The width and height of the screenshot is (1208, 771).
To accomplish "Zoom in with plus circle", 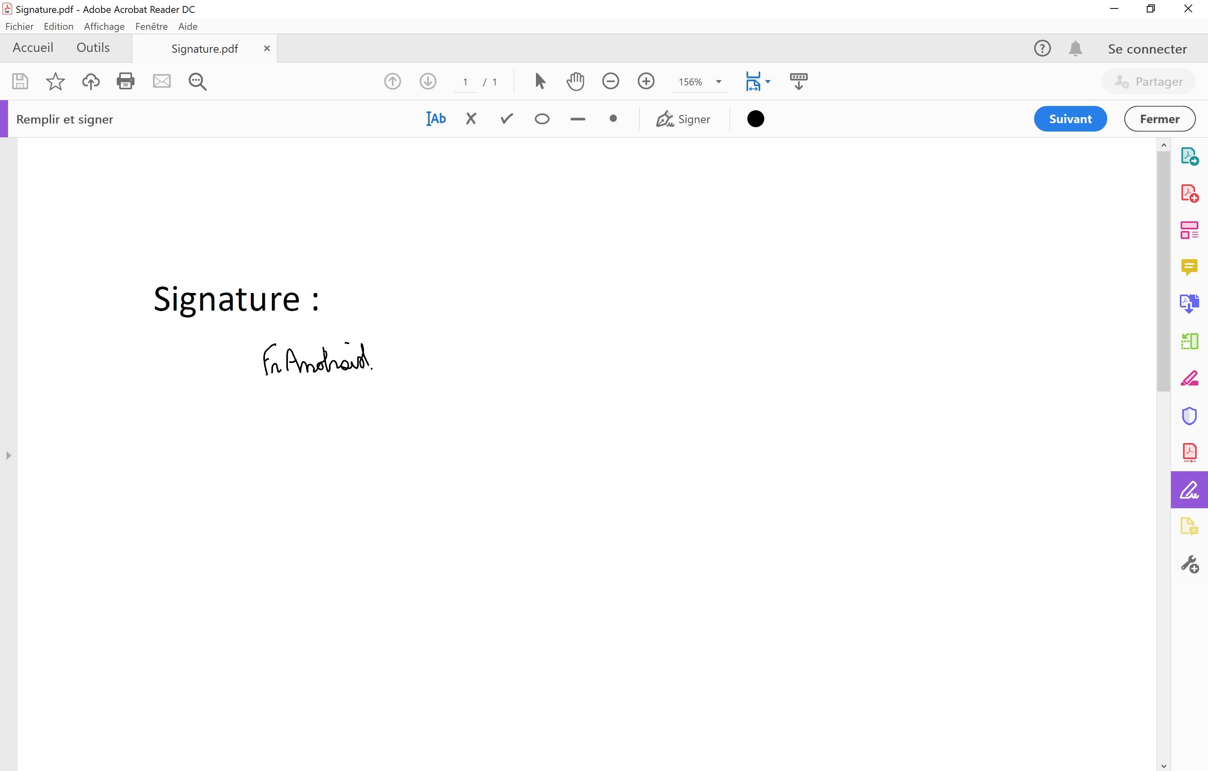I will point(646,81).
